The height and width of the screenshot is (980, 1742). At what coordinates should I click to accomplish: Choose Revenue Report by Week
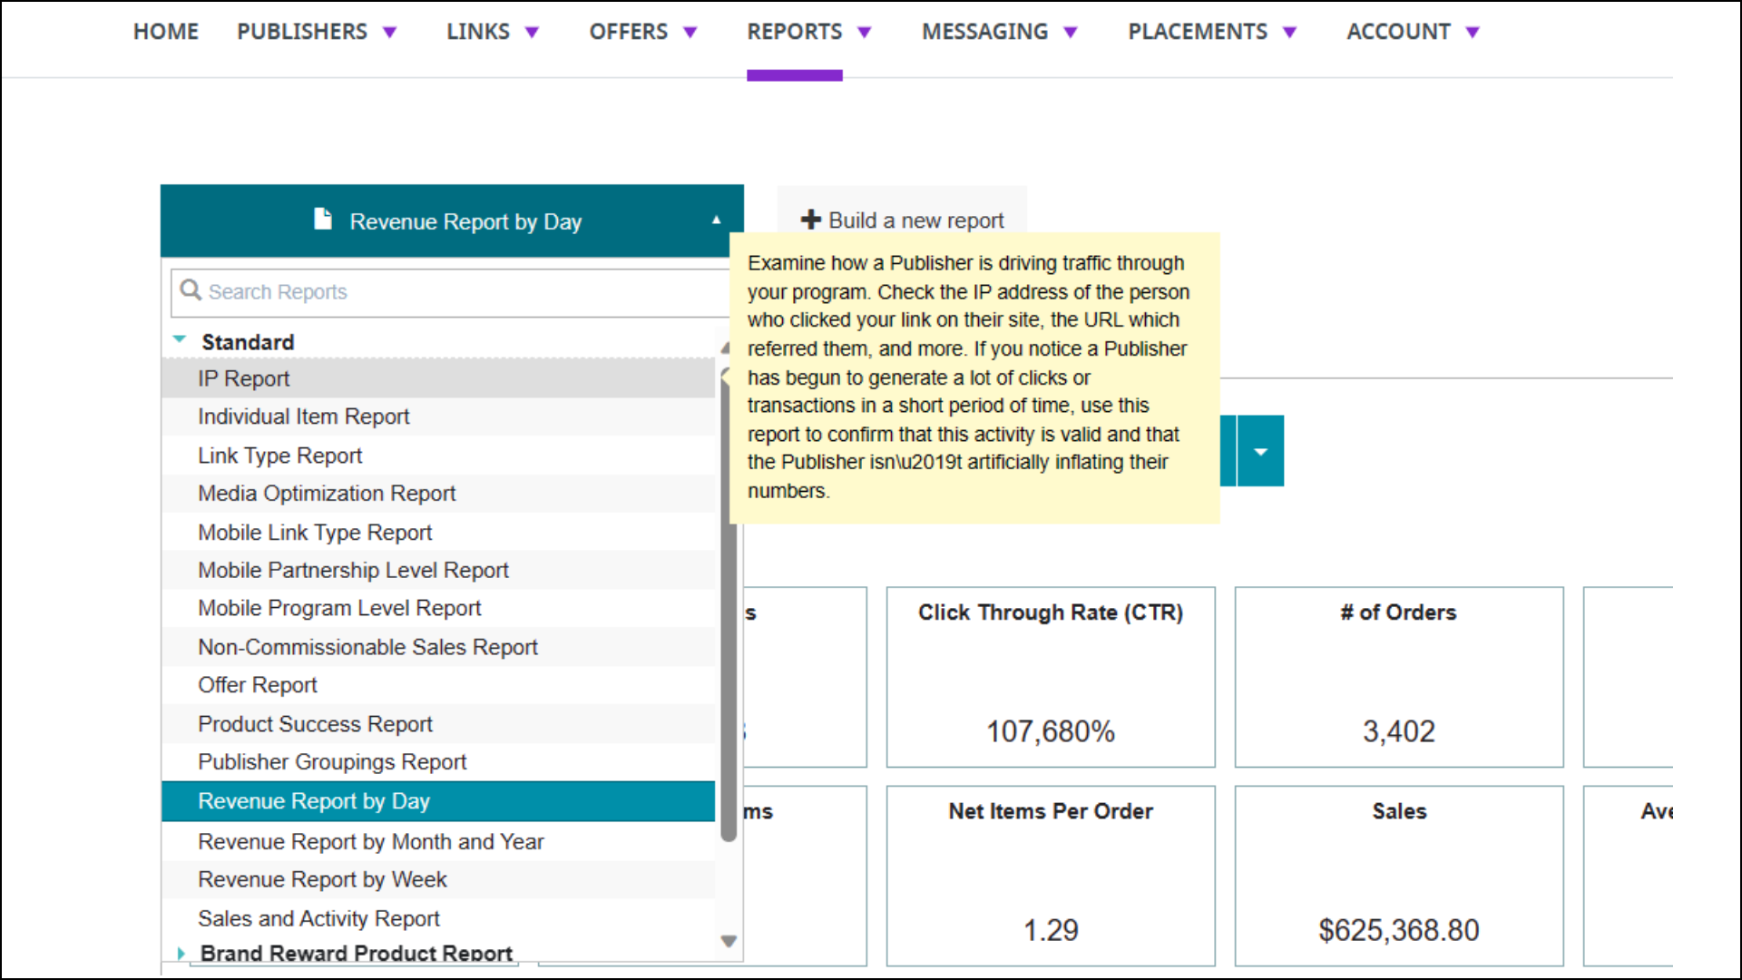(x=322, y=879)
